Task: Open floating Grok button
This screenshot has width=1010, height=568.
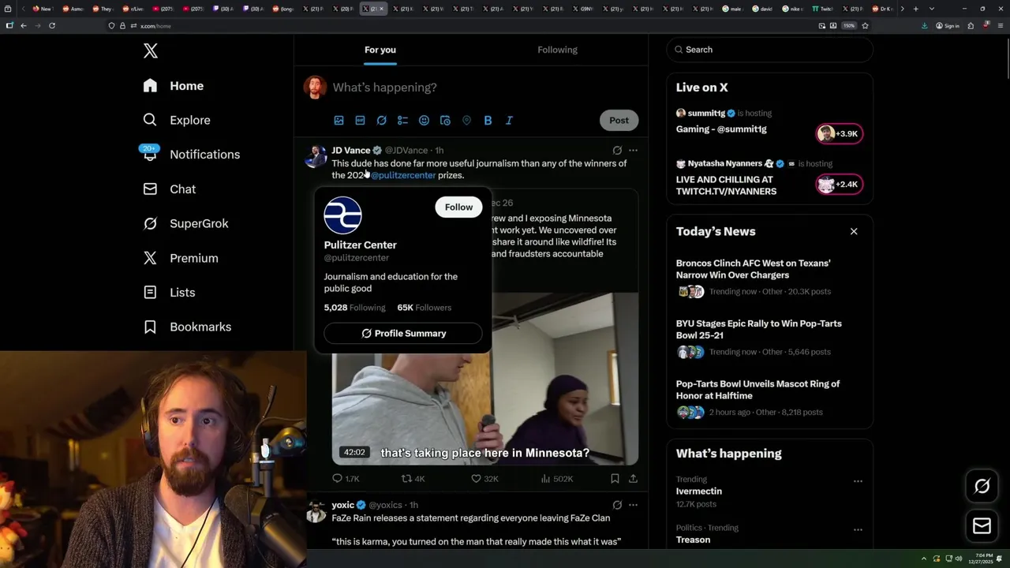Action: click(x=982, y=487)
